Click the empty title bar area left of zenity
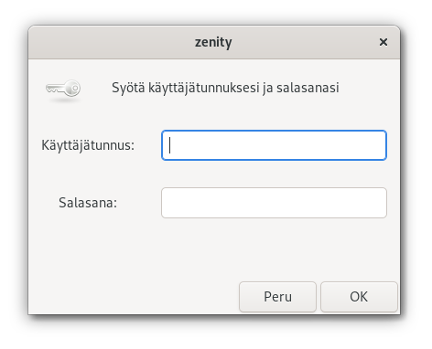The width and height of the screenshot is (432, 349). [110, 42]
